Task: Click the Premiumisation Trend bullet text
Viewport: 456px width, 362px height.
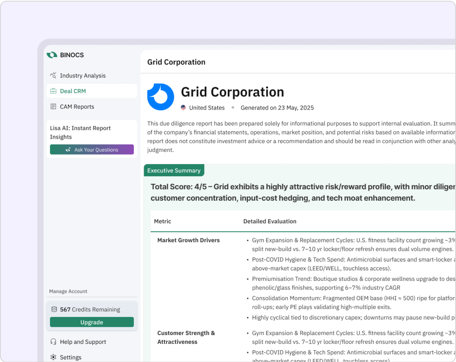Action: pos(354,283)
